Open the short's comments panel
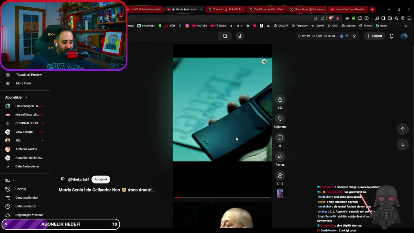The height and width of the screenshot is (233, 414). (x=280, y=138)
